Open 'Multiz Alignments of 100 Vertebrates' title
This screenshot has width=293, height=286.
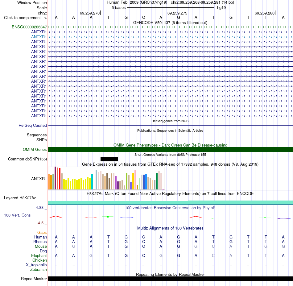[x=170, y=228]
